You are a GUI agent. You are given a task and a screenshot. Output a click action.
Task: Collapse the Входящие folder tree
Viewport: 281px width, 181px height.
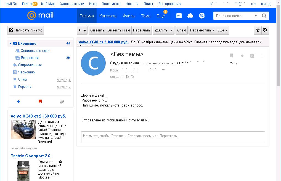pos(10,44)
